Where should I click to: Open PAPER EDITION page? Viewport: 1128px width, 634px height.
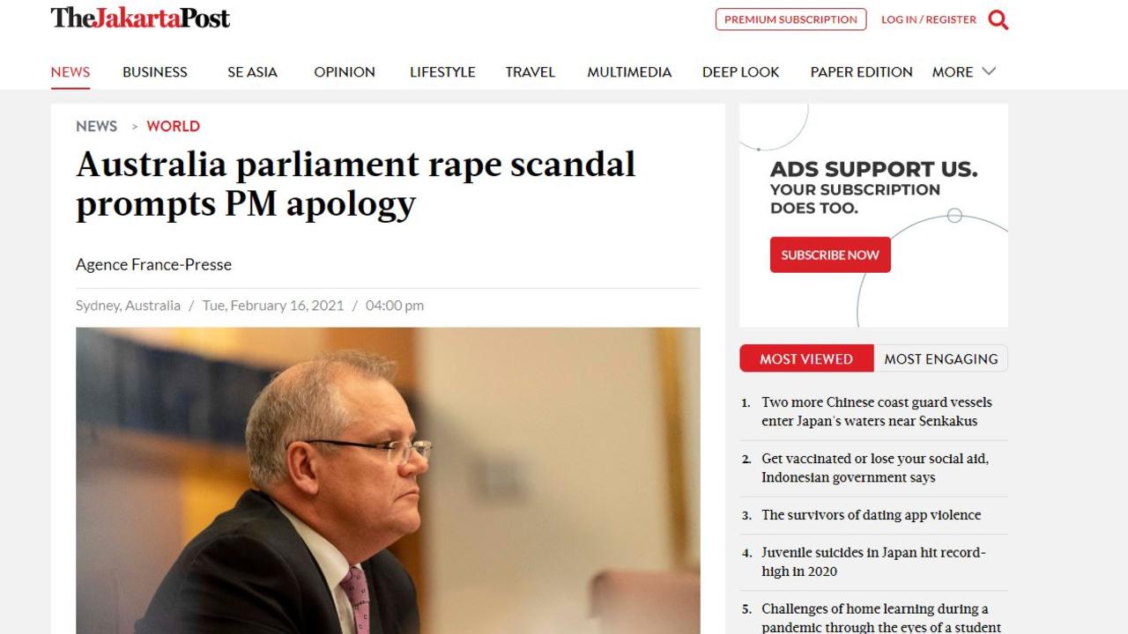(x=862, y=72)
